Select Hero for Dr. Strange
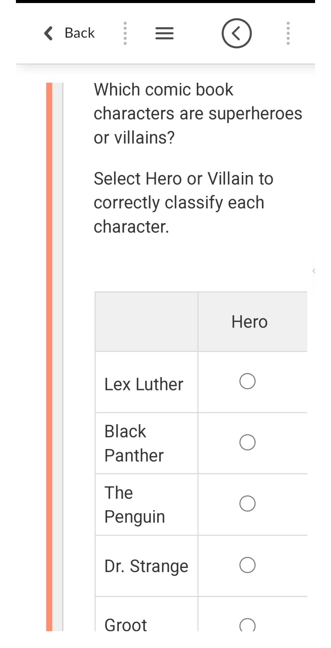This screenshot has height=648, width=331. (247, 565)
